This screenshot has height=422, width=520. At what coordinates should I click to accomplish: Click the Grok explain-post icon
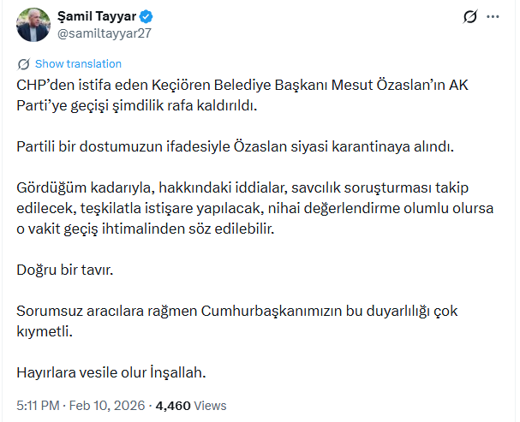click(x=469, y=16)
